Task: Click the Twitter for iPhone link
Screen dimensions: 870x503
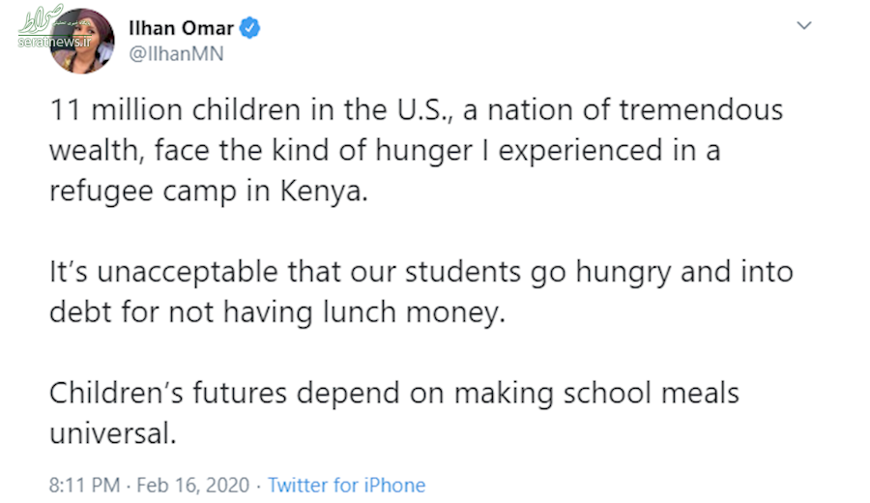Action: [347, 486]
